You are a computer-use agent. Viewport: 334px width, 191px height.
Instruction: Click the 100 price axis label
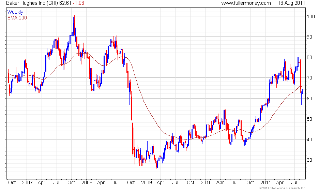311,16
